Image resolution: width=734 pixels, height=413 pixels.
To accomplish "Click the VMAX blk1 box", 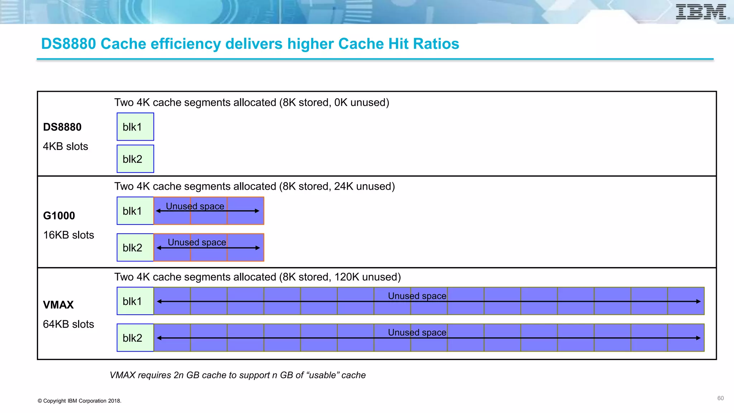I will (135, 301).
